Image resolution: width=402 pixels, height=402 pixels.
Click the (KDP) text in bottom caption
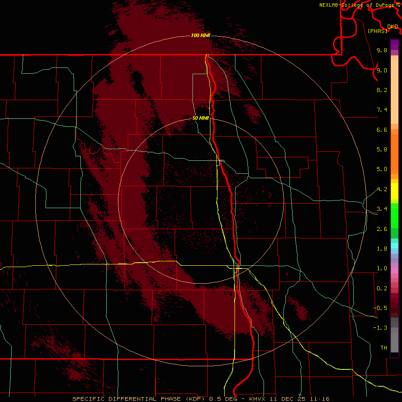[x=195, y=399]
